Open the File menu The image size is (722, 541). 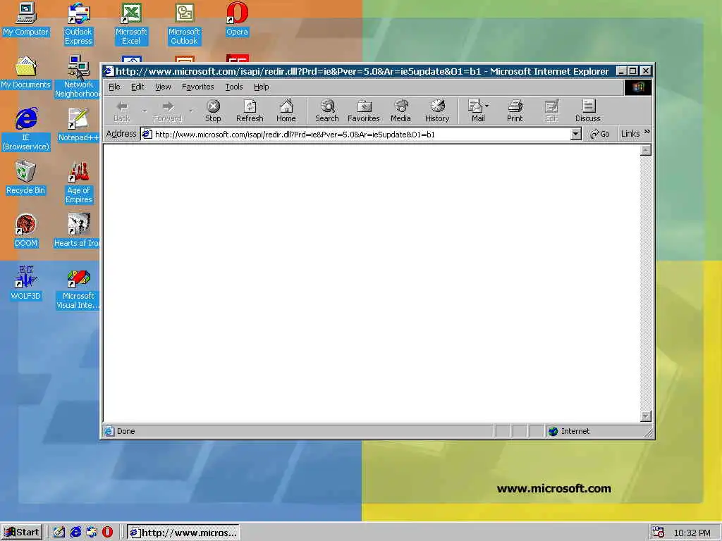click(114, 87)
